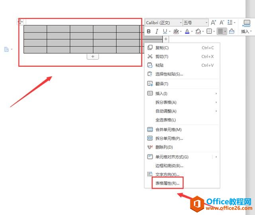This screenshot has width=255, height=215.
Task: Click the Insert (插入) table icon in toolbar
Action: click(247, 23)
